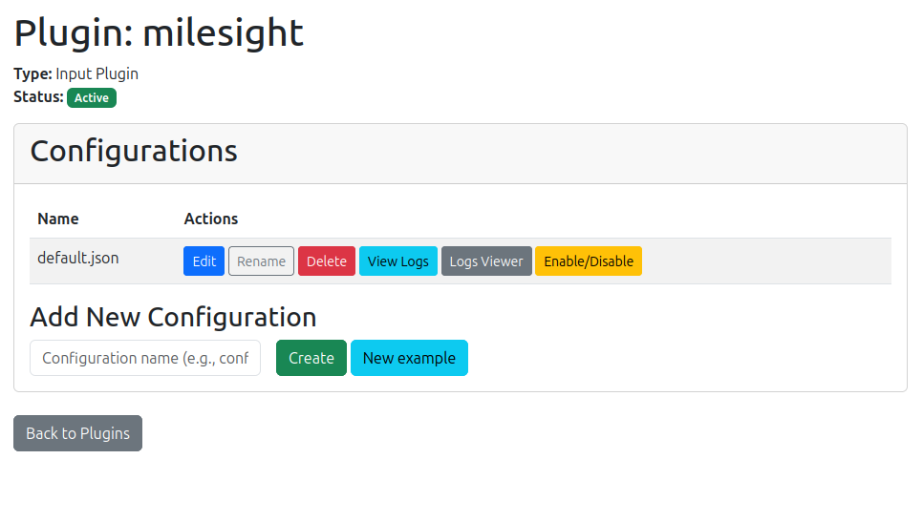Click the New example button
Screen dimensions: 923x522
409,358
